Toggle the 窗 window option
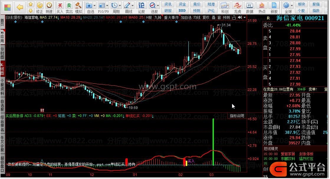The height and width of the screenshot is (179, 330). click(219, 17)
